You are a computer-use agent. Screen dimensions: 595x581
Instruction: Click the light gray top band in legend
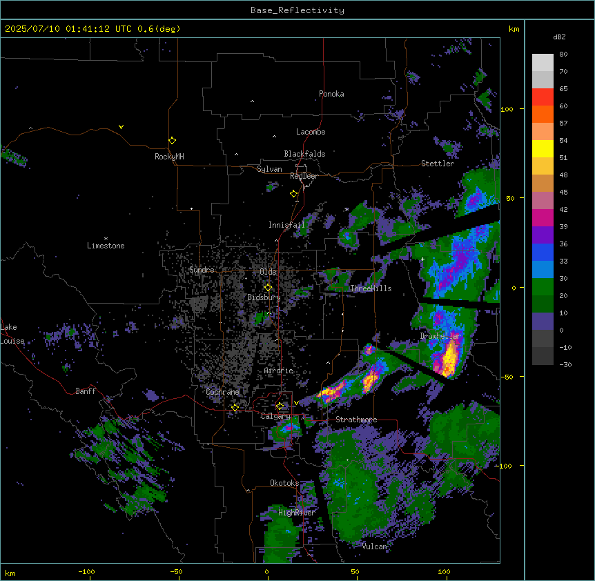[x=543, y=62]
